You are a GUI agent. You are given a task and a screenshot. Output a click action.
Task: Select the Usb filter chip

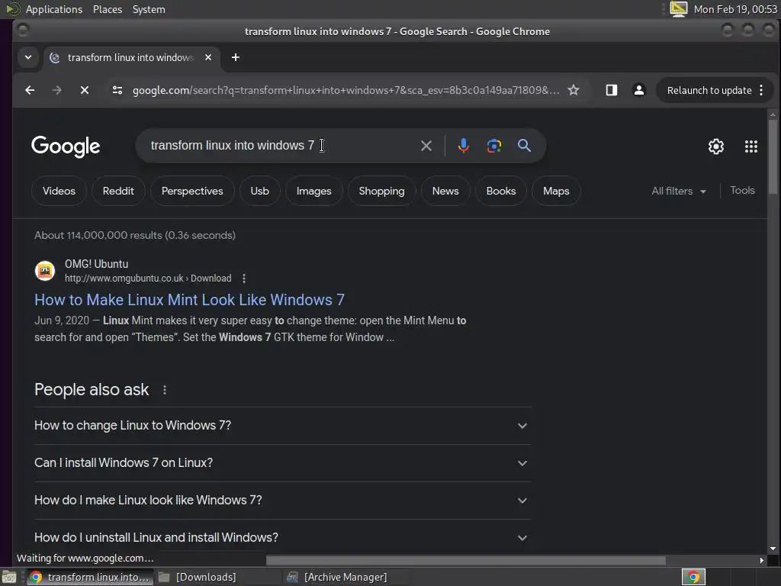click(259, 192)
